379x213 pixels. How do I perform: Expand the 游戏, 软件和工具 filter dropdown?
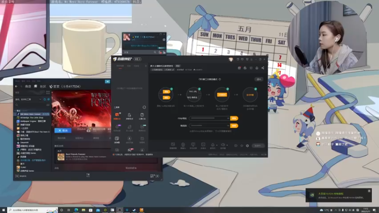pyautogui.click(x=28, y=99)
